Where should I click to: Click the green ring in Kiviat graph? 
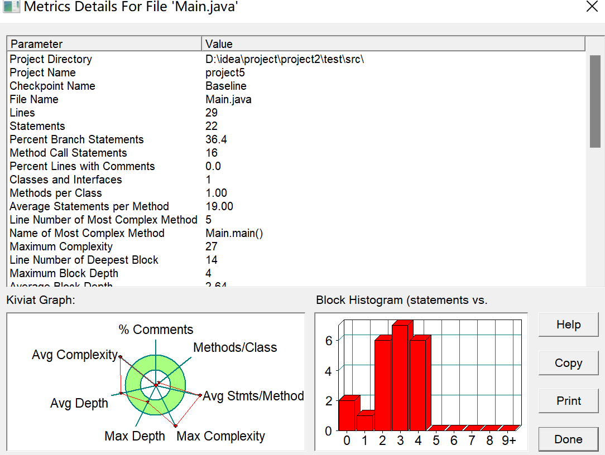133,386
